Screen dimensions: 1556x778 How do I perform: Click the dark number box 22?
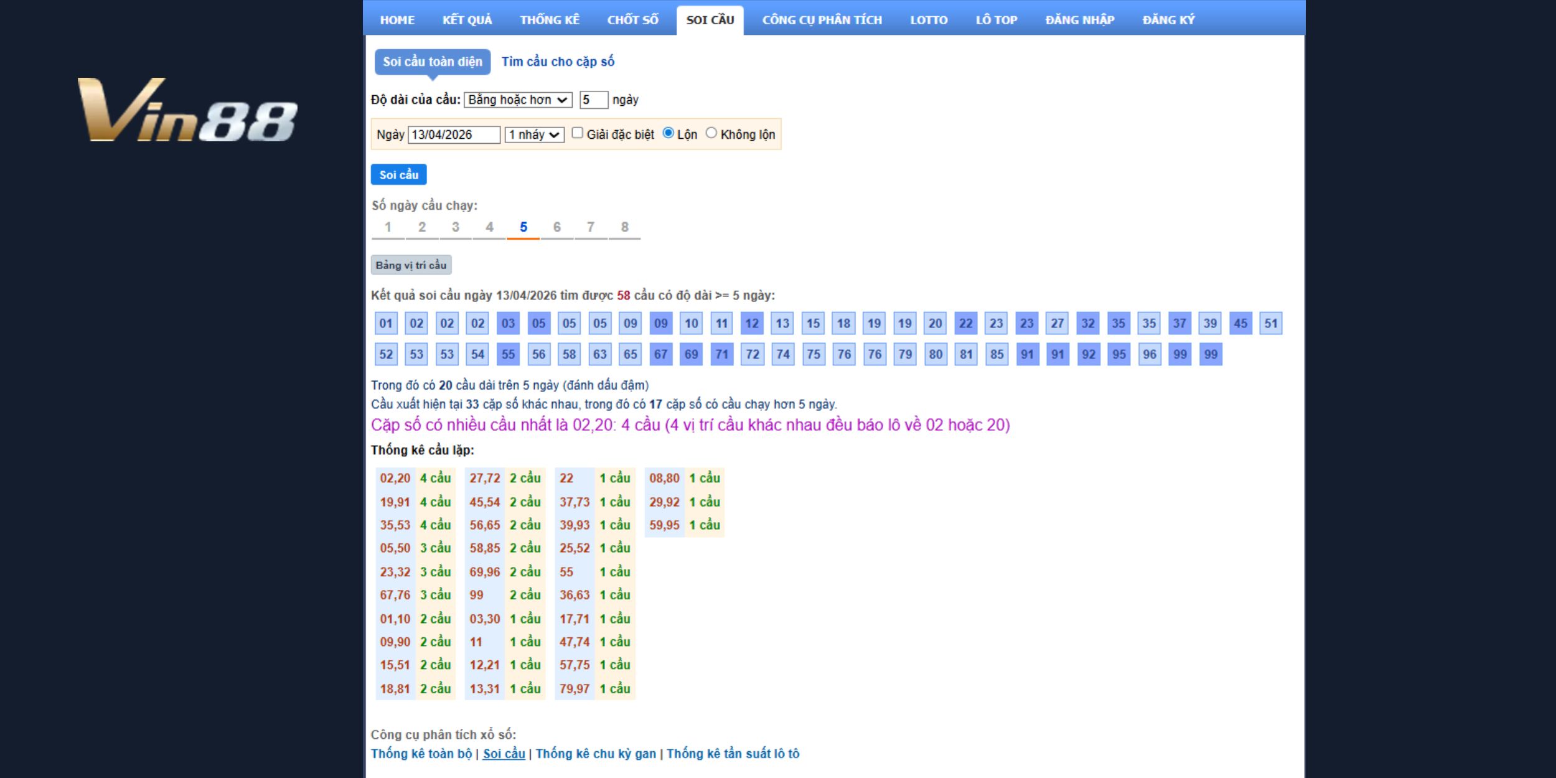[x=965, y=323]
